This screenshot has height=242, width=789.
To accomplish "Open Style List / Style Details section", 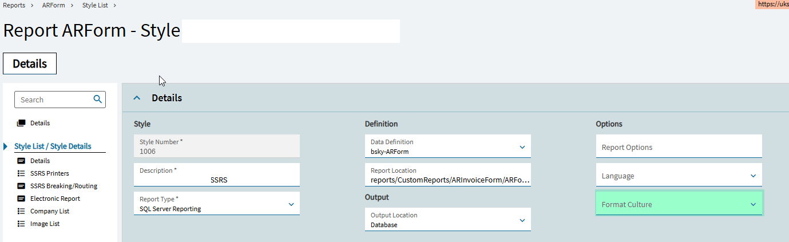I will pyautogui.click(x=53, y=146).
